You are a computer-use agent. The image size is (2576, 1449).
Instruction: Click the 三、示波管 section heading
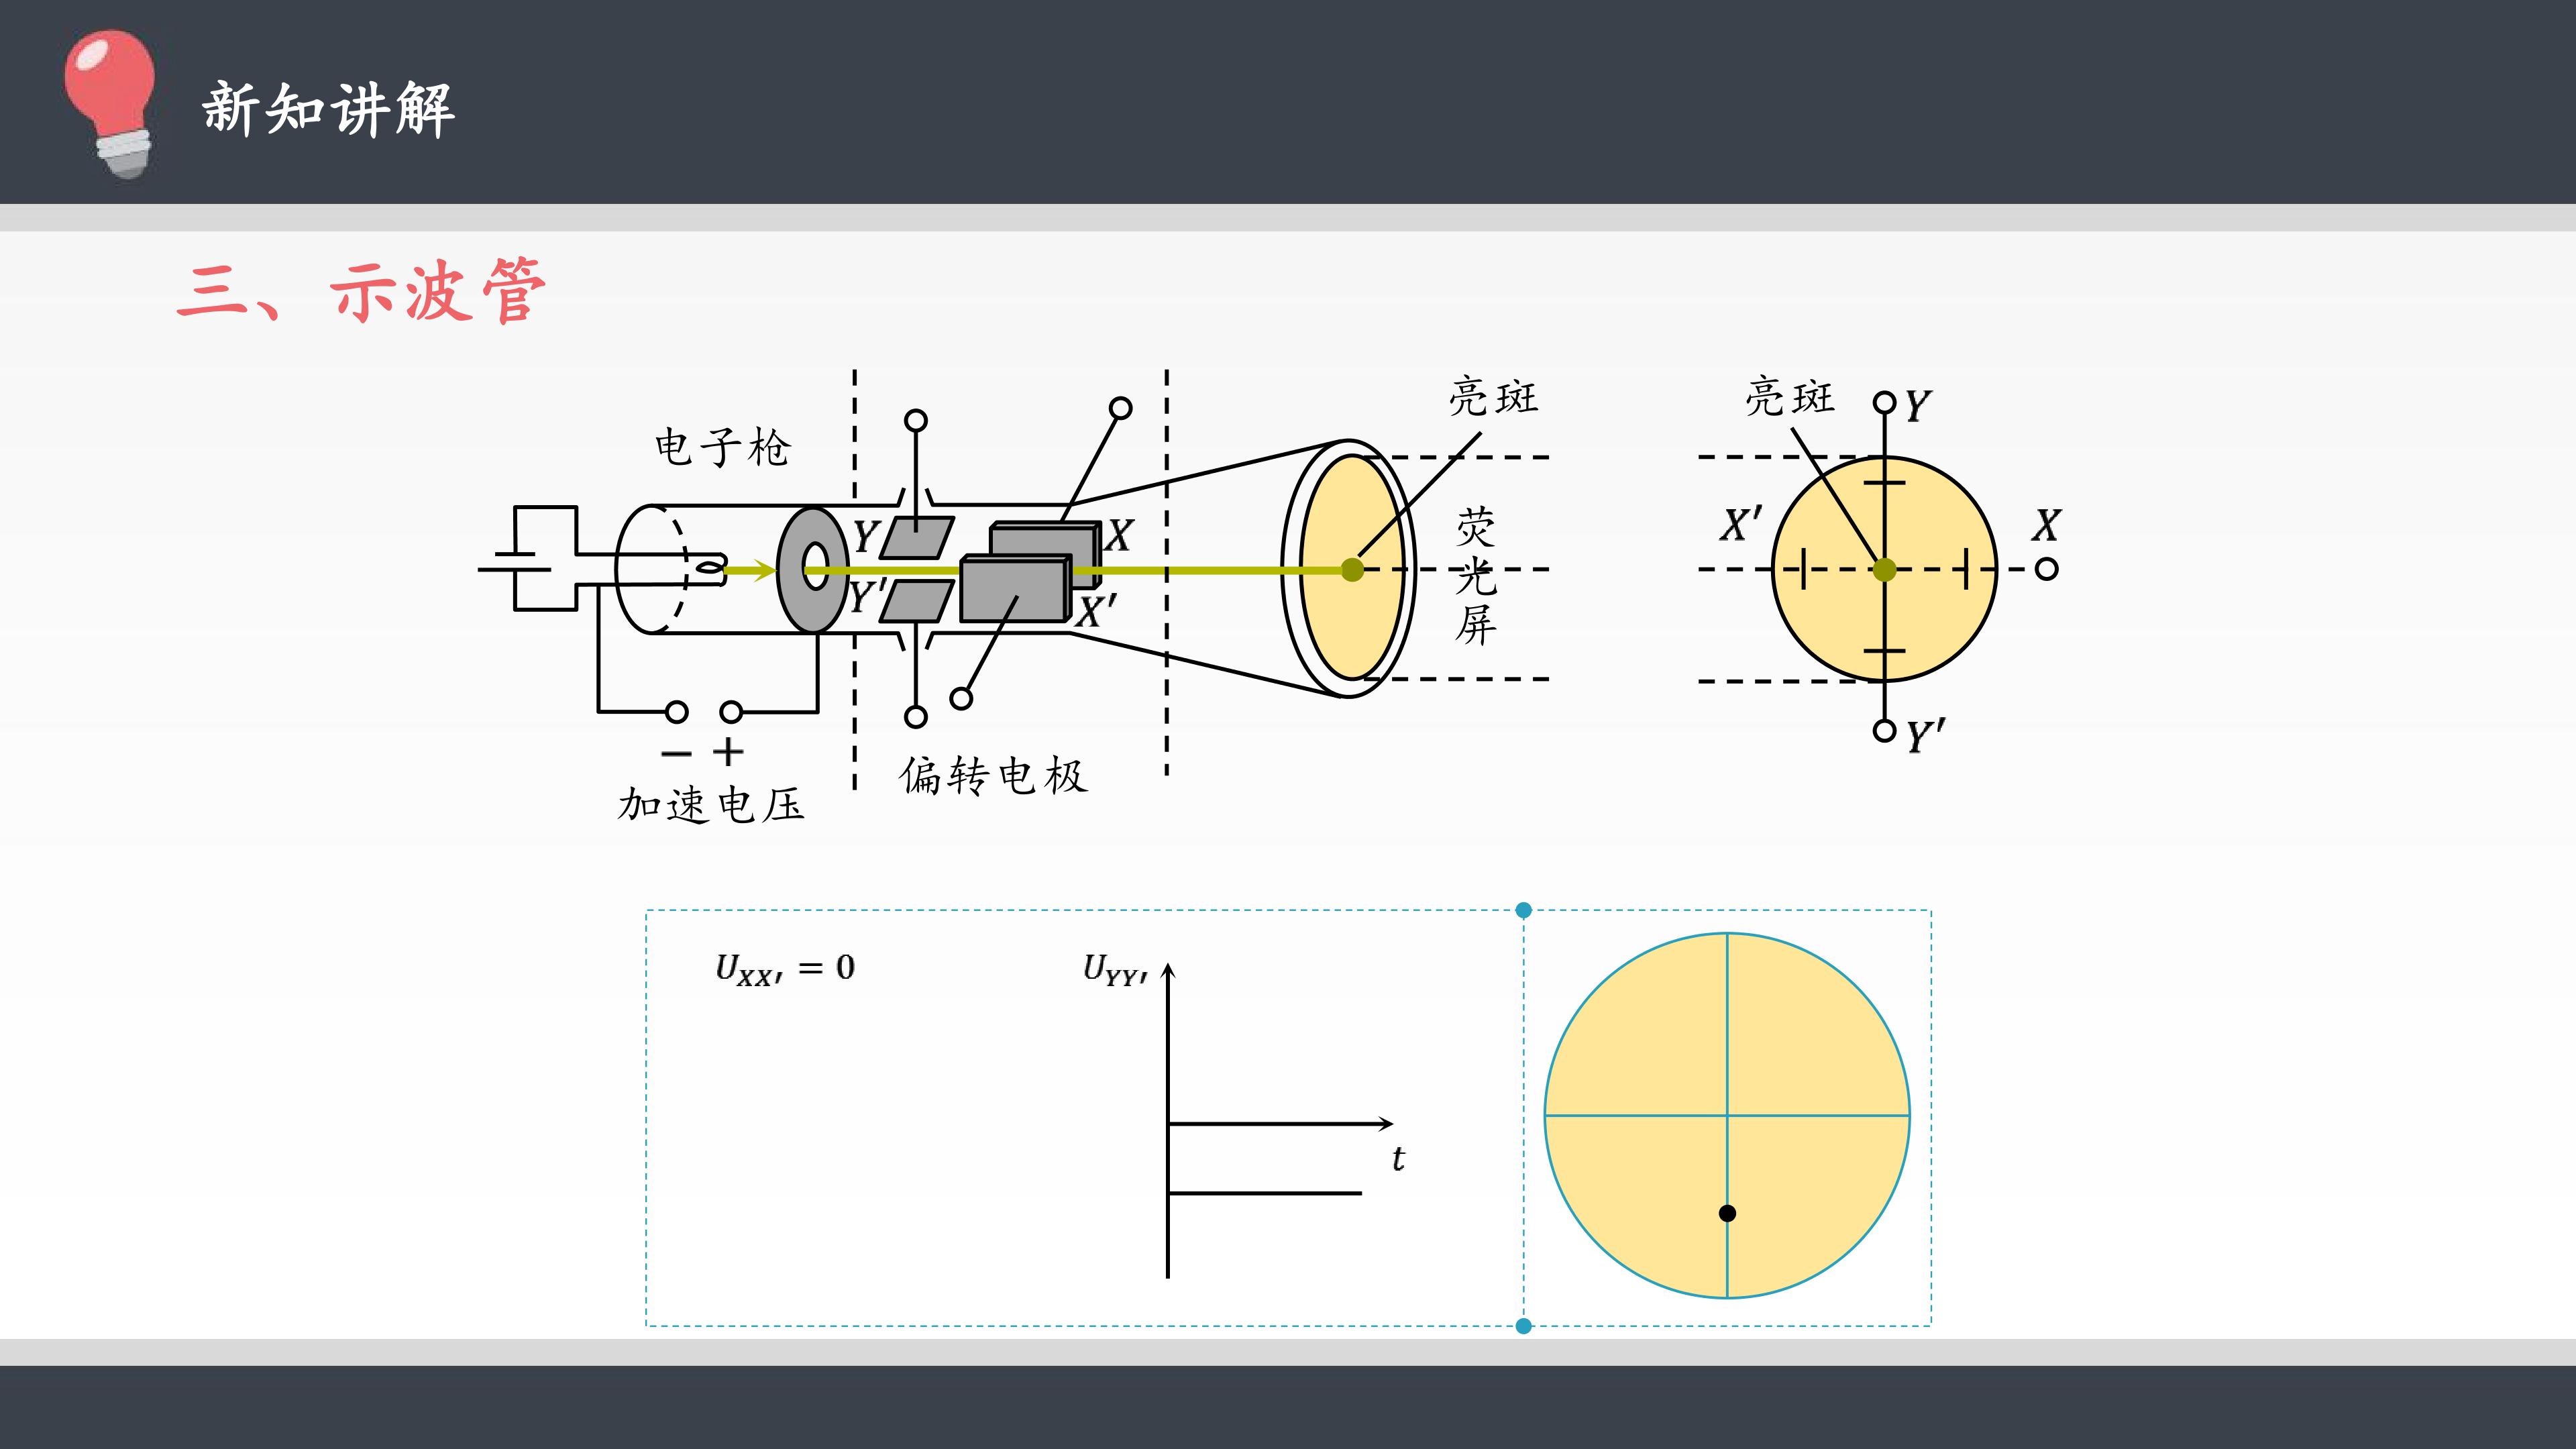point(362,291)
